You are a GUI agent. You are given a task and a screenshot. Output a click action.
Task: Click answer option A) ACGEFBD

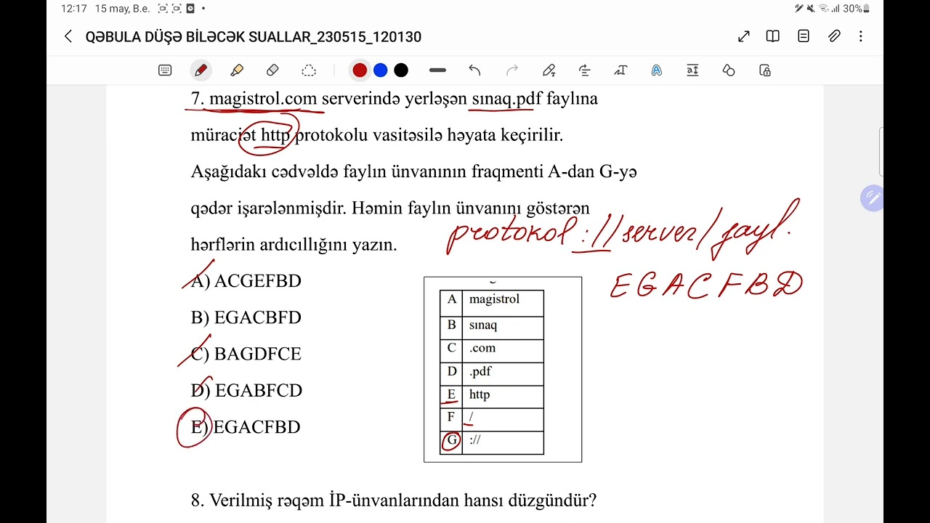[246, 281]
